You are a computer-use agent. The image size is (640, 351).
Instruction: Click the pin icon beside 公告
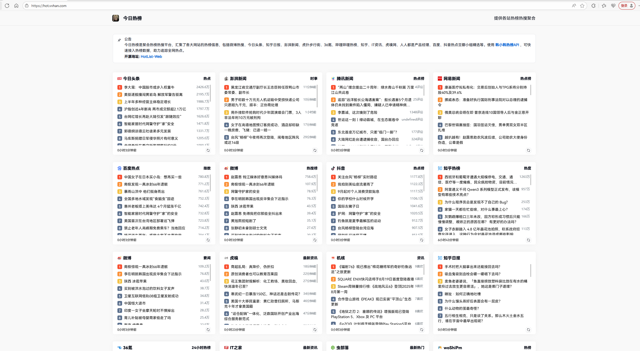point(119,40)
